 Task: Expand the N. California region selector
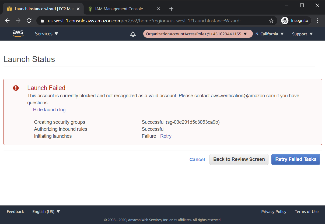coord(269,34)
